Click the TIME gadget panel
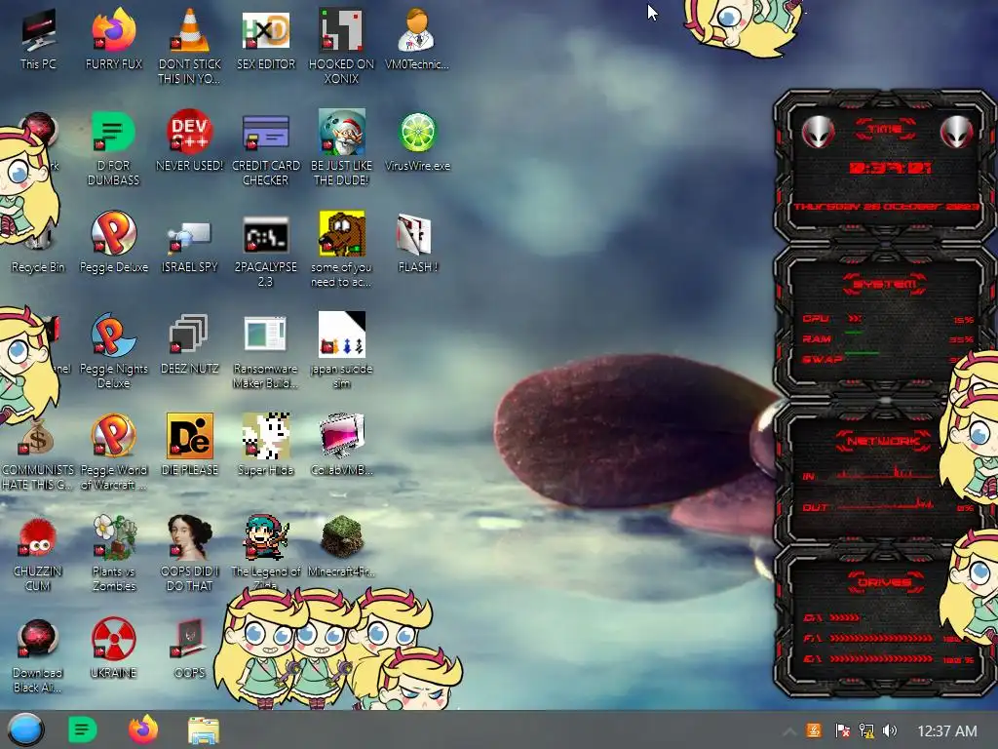The image size is (998, 749). 885,167
